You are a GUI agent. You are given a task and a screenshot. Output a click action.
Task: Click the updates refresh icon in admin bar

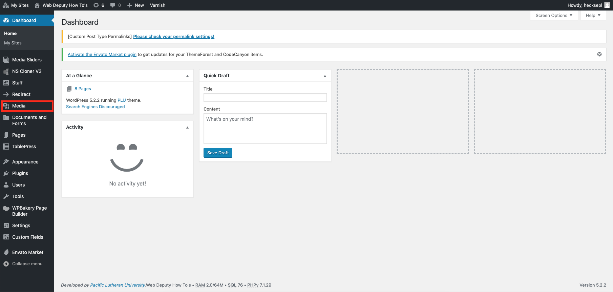tap(96, 5)
